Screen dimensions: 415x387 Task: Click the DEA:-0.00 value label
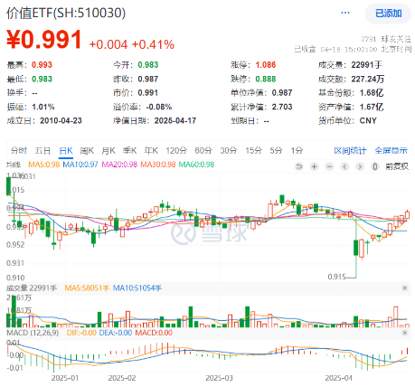coord(116,333)
